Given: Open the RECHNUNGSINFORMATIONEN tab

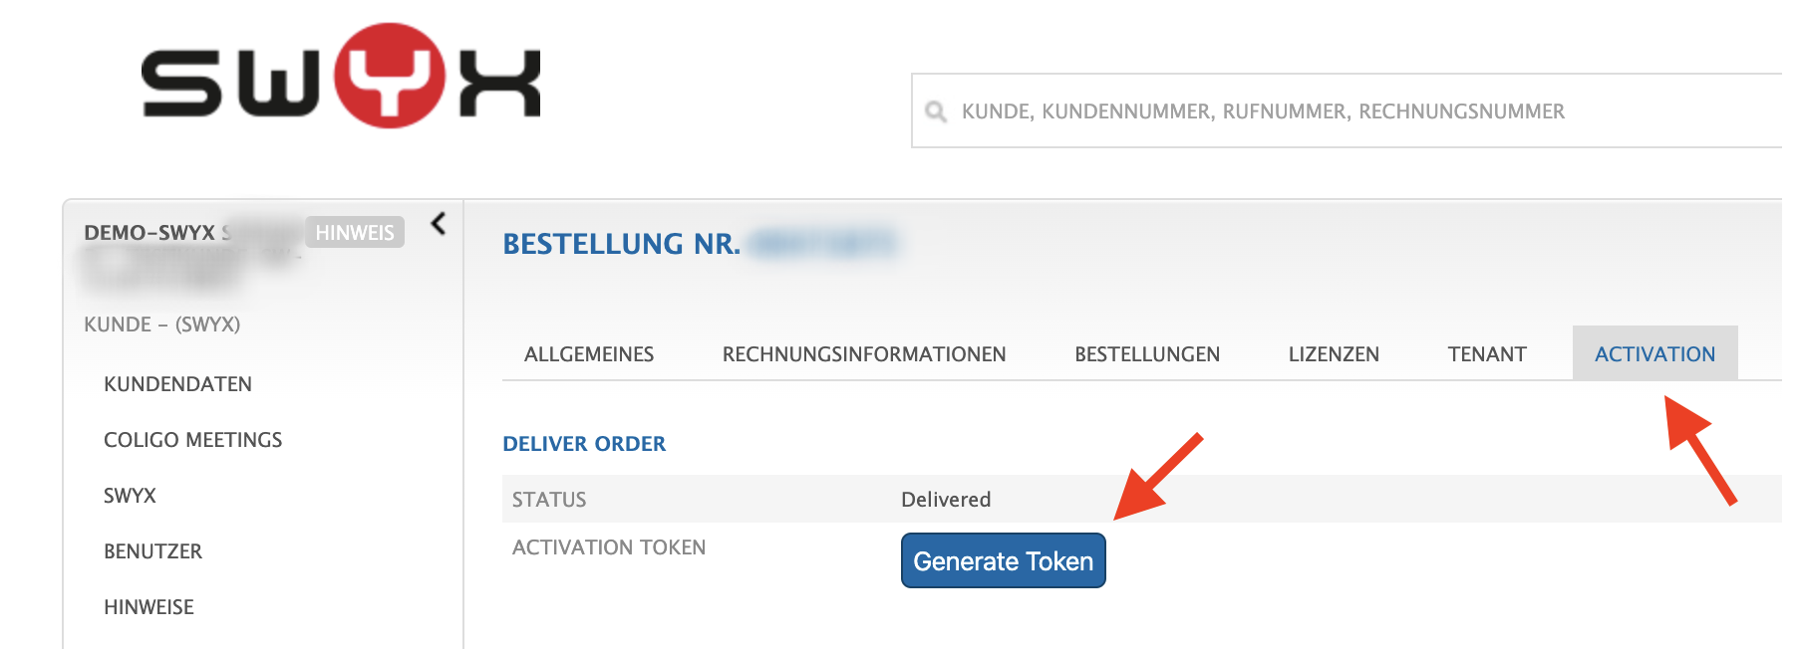Looking at the screenshot, I should [864, 354].
